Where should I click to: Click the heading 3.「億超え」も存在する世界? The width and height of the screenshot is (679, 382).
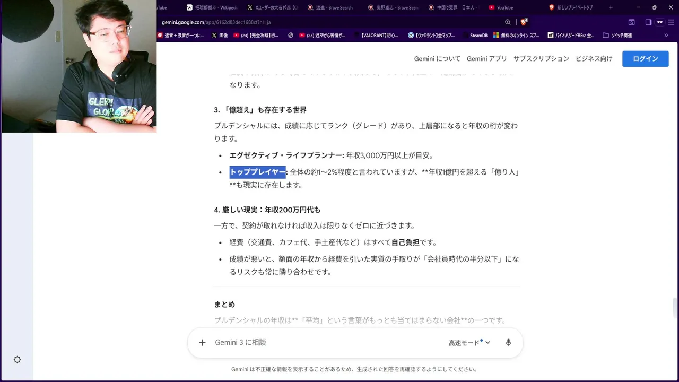[x=260, y=110]
